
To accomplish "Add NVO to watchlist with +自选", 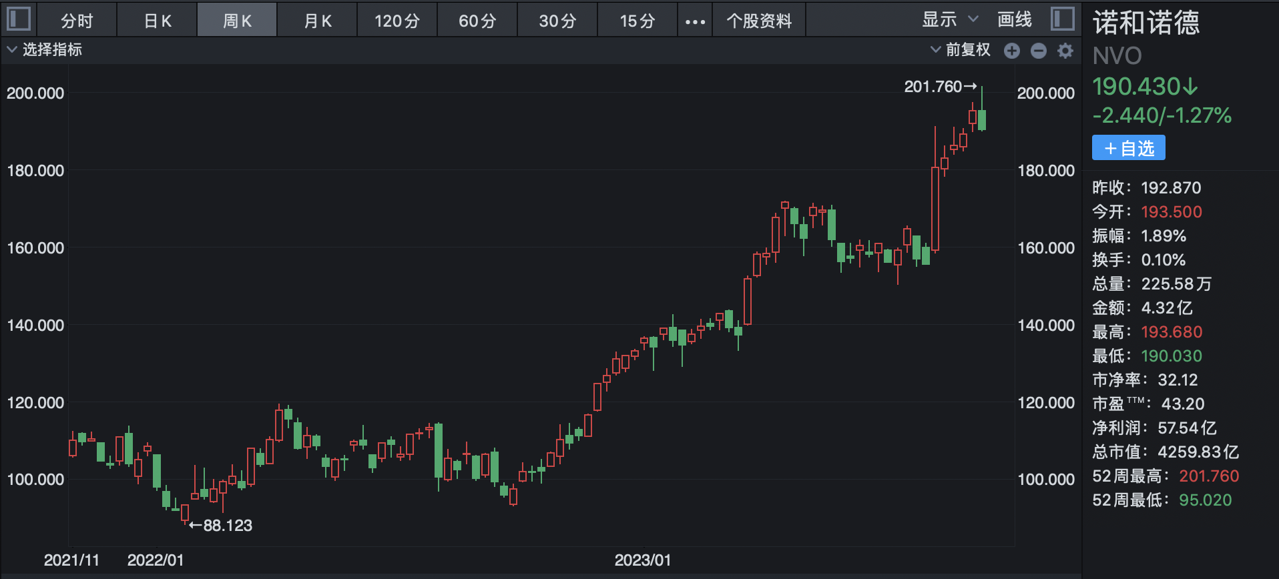I will 1128,147.
